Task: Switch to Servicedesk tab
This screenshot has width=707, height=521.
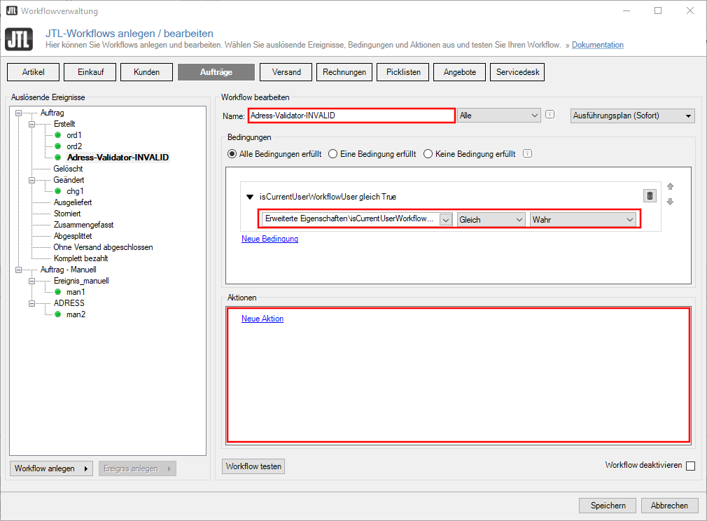Action: pyautogui.click(x=517, y=72)
